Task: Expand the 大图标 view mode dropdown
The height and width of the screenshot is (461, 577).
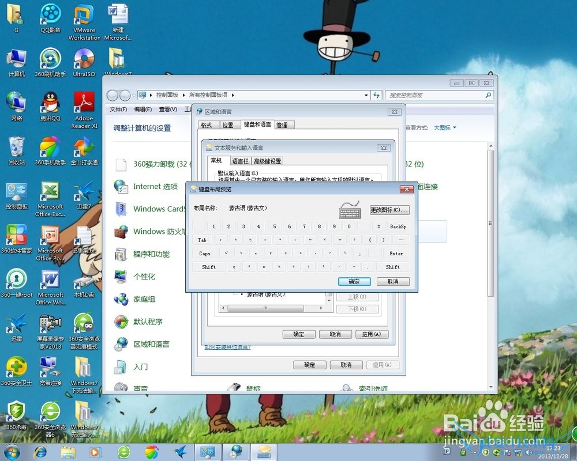Action: [x=445, y=127]
